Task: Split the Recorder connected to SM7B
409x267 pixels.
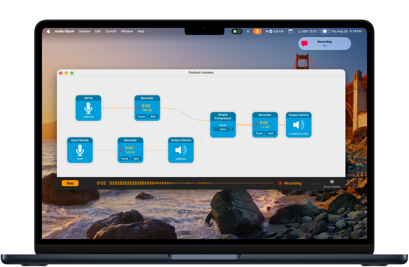Action: click(x=153, y=116)
